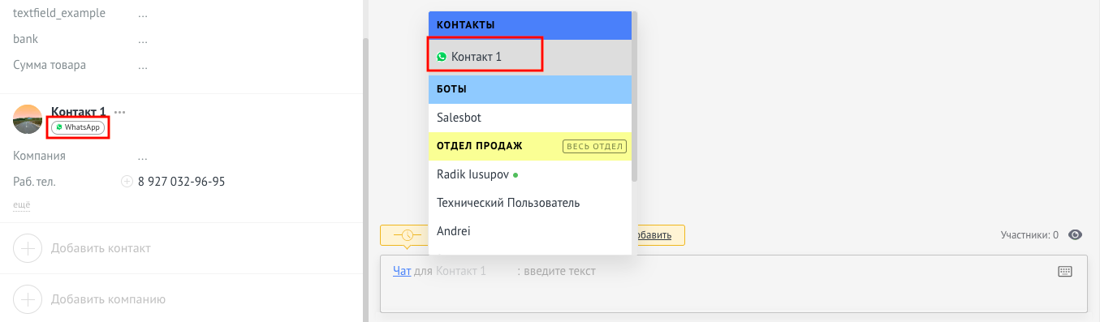The width and height of the screenshot is (1100, 322).
Task: Click the Компания field value placeholder
Action: tap(143, 156)
